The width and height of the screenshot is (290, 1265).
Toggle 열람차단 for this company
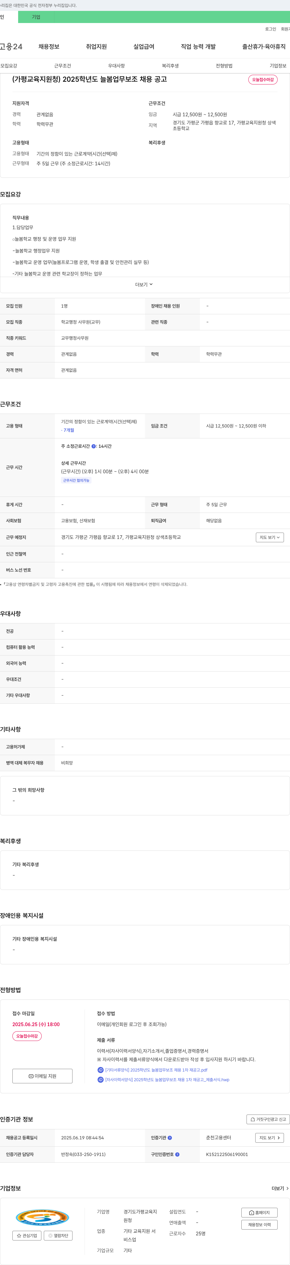coord(58,1236)
